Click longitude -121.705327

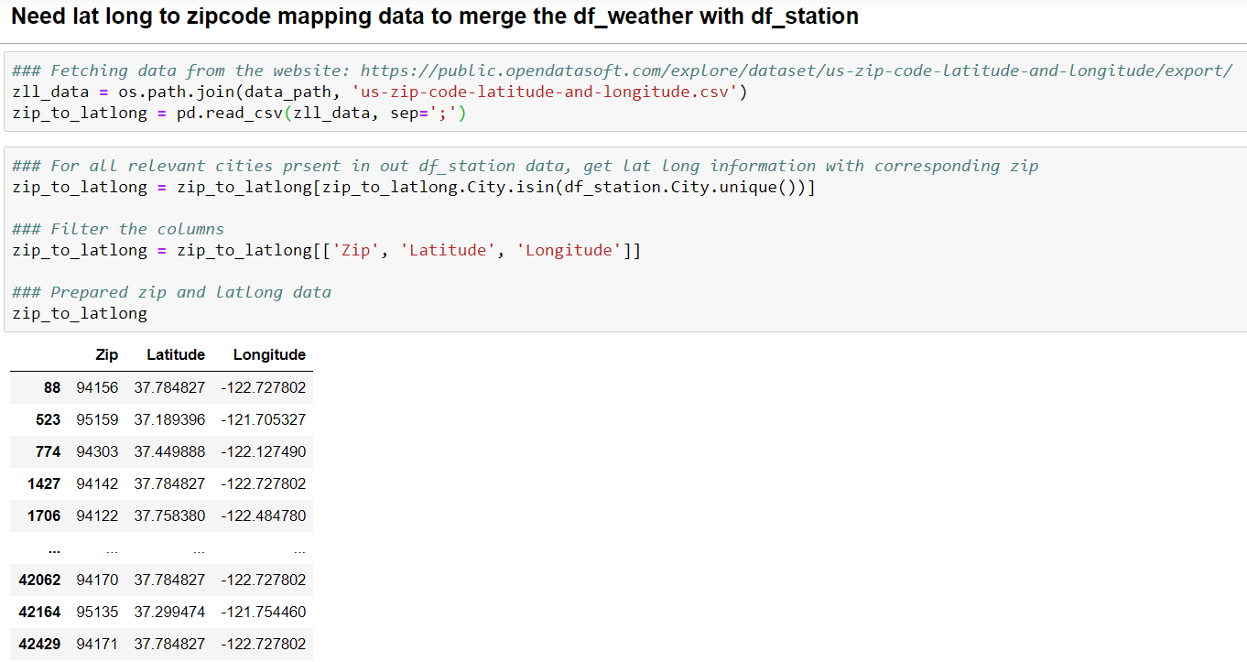click(x=264, y=419)
